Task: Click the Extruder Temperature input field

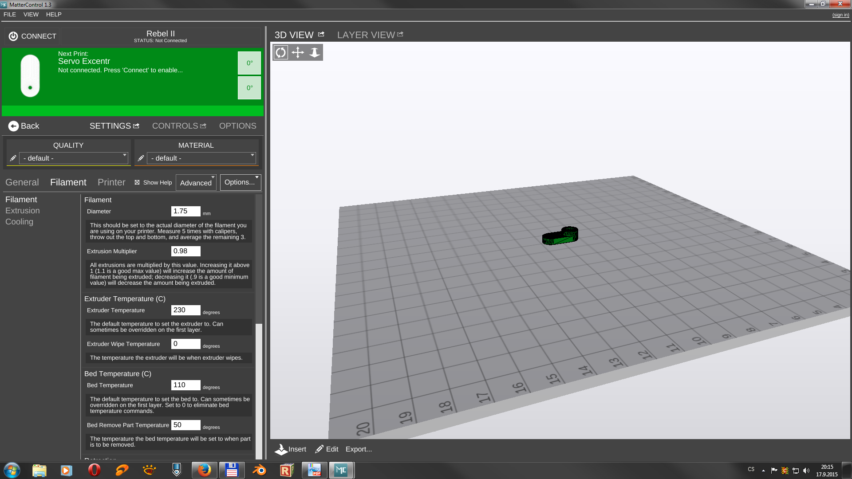Action: click(x=185, y=310)
